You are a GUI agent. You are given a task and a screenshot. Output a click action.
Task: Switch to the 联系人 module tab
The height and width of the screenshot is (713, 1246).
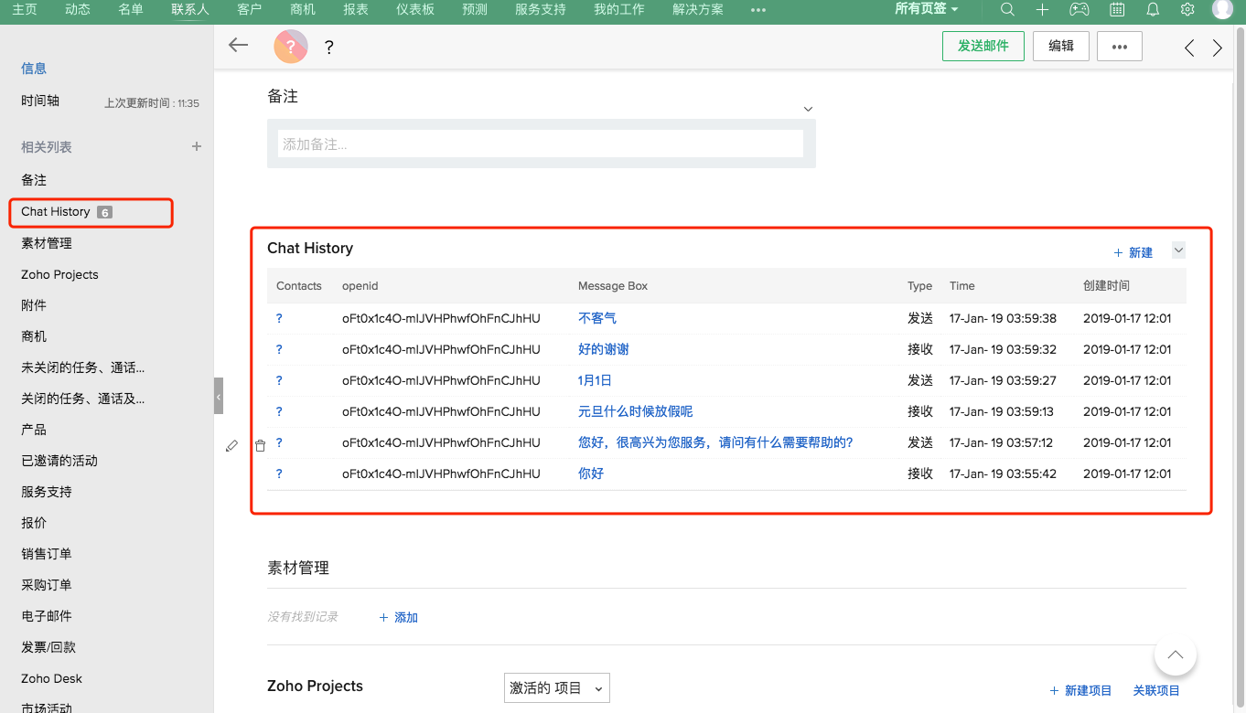click(189, 10)
